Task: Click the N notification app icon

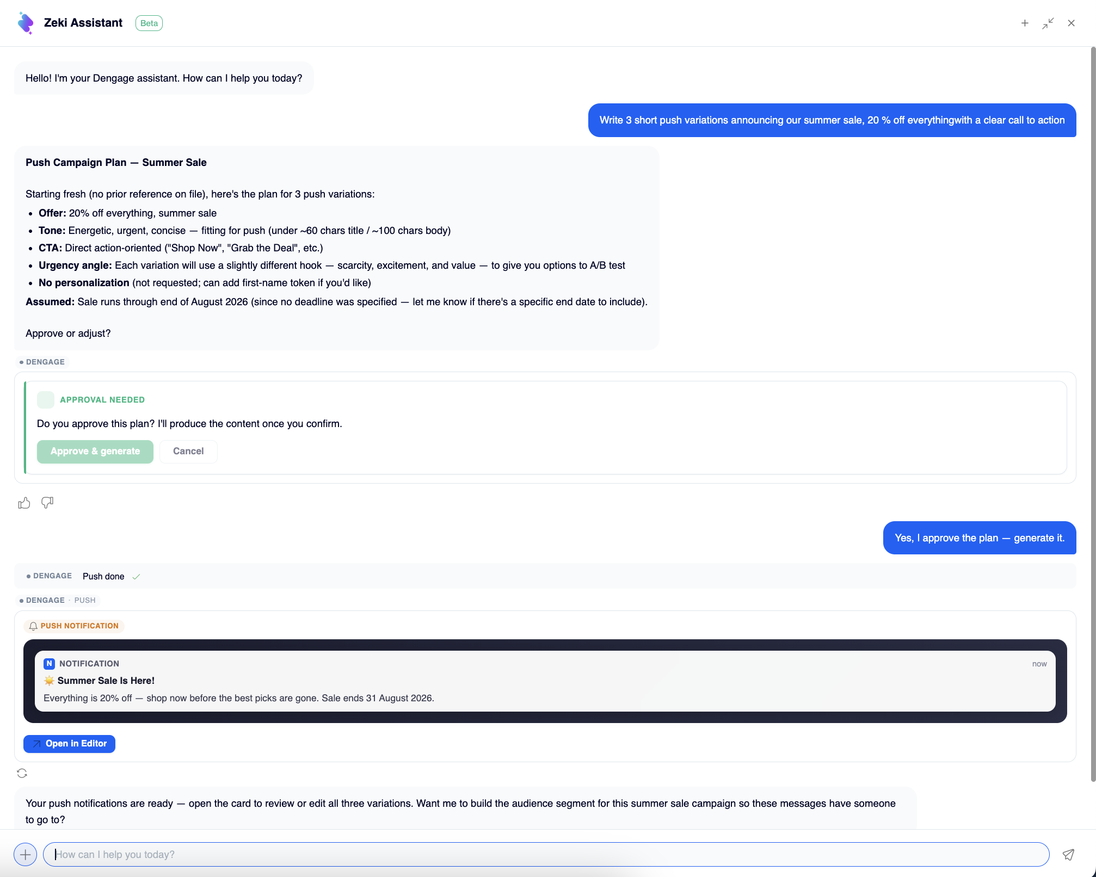Action: click(x=49, y=664)
